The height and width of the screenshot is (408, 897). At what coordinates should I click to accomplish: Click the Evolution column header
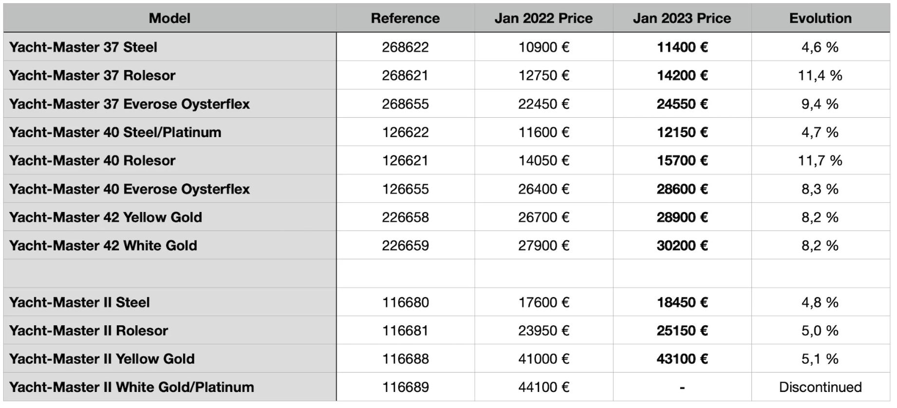(x=820, y=18)
